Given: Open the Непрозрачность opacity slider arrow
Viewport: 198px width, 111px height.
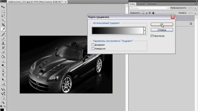Looking at the screenshot, I should (x=195, y=8).
